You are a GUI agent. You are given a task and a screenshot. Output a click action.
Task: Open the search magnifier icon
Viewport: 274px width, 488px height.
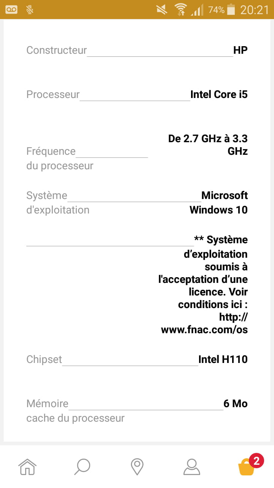click(x=82, y=466)
